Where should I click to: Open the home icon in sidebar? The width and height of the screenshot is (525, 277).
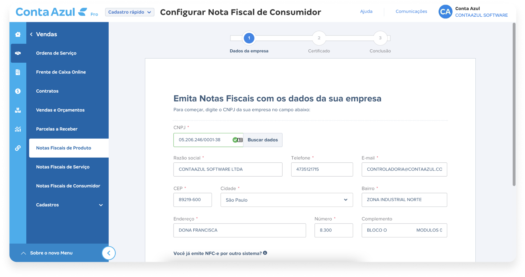(18, 34)
